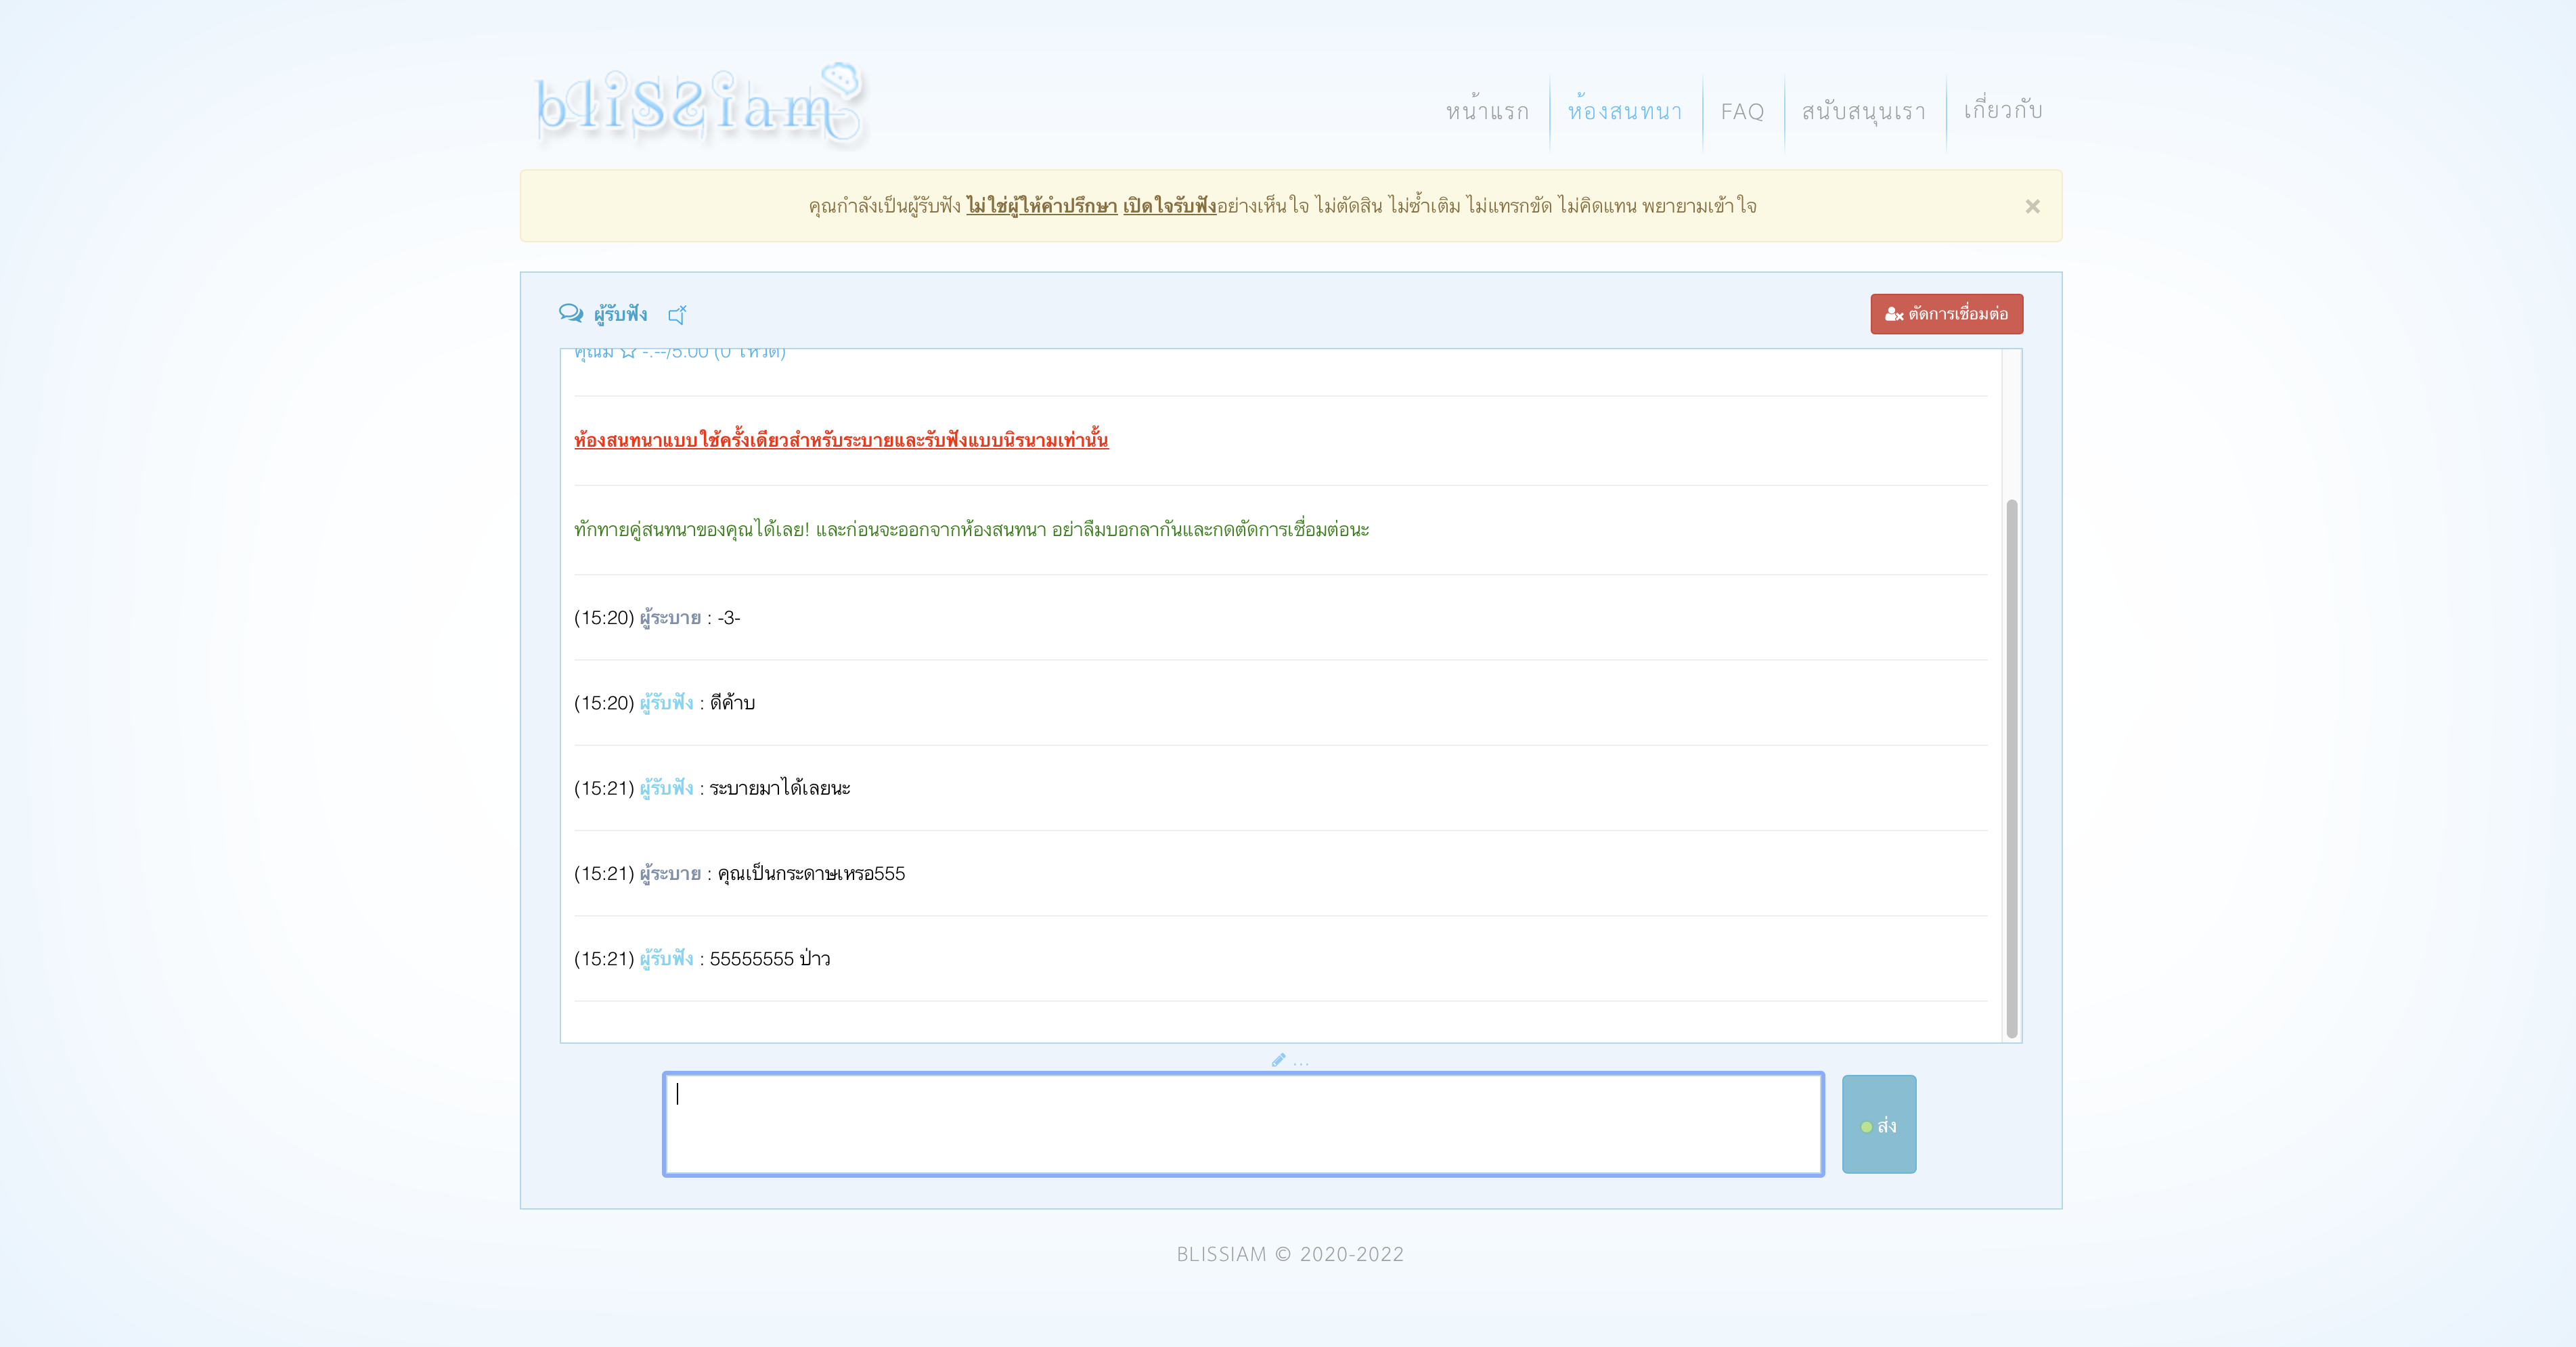The image size is (2576, 1347).
Task: Toggle the mute sound speaker icon
Action: [x=677, y=315]
